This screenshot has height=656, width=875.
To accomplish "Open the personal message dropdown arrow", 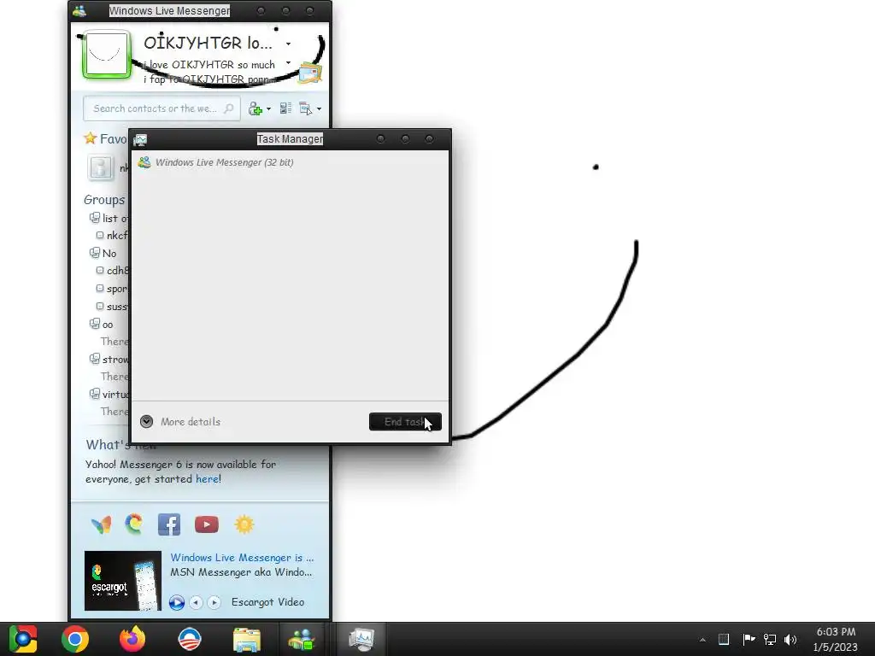I will point(289,62).
